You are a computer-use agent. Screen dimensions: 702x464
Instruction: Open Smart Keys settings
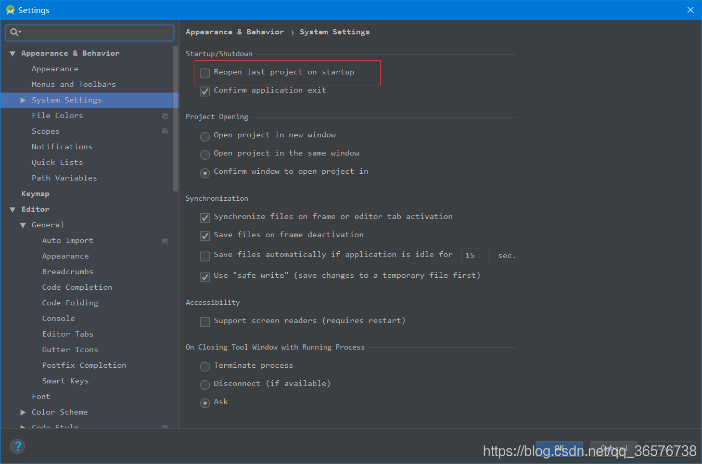coord(66,381)
